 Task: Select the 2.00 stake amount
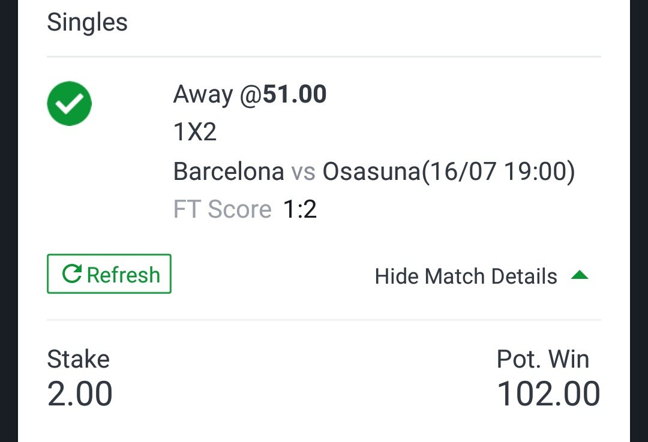pyautogui.click(x=80, y=394)
